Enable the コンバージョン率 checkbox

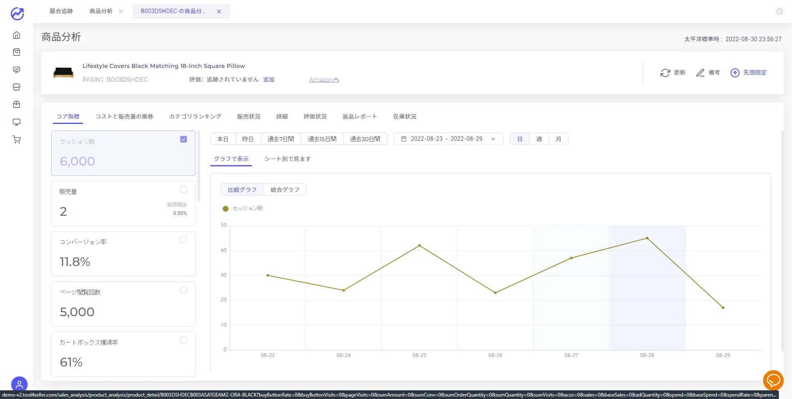coord(184,240)
